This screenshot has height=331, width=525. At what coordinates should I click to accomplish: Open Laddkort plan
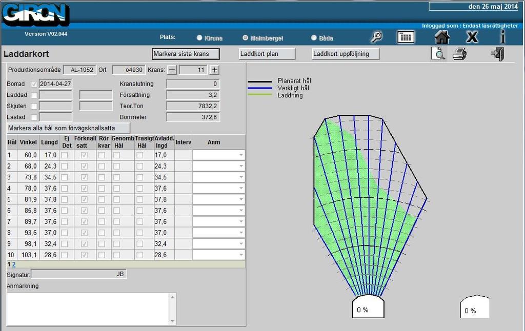(x=267, y=54)
